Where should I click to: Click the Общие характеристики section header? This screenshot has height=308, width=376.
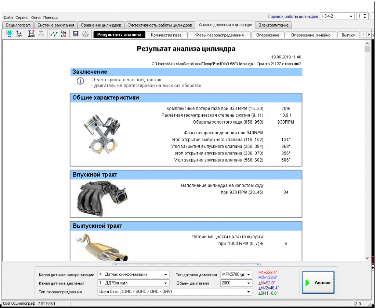186,98
